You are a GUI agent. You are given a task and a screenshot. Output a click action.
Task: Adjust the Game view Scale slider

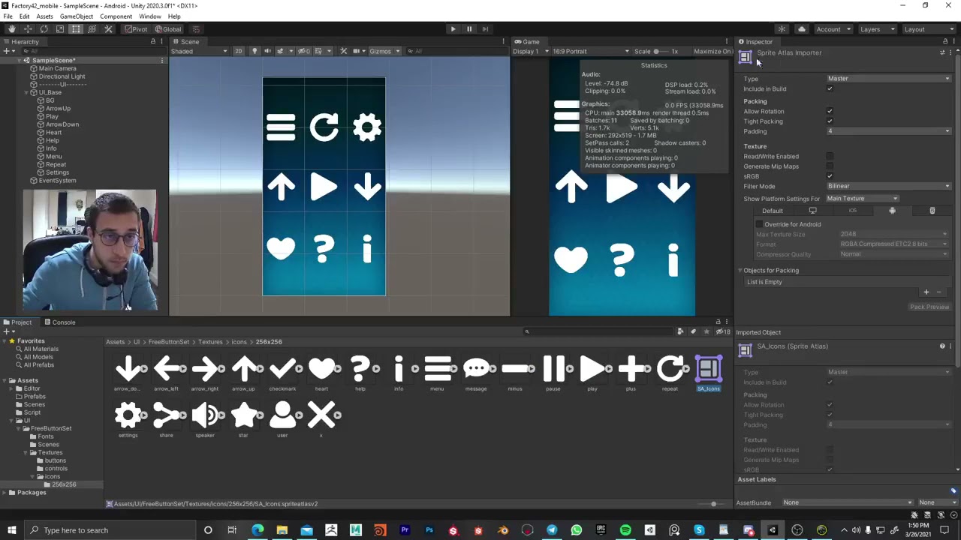(661, 51)
